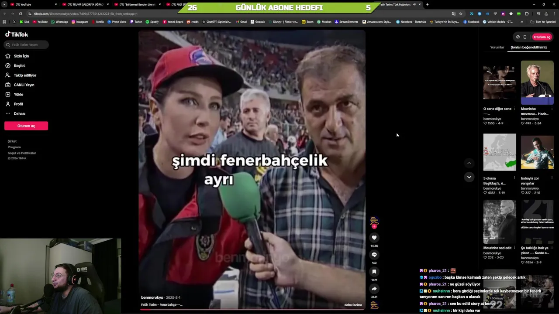Open a new browser tab

click(427, 4)
